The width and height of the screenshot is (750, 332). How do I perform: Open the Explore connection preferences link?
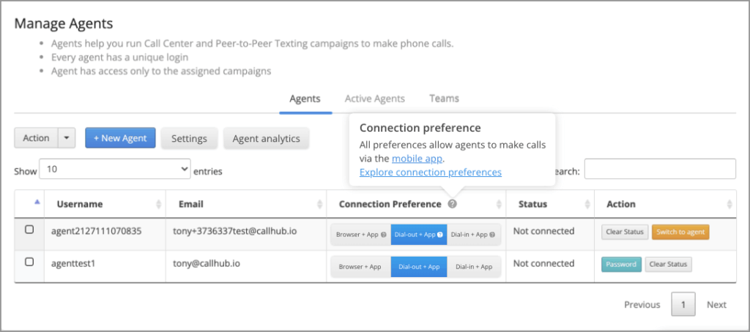[431, 172]
